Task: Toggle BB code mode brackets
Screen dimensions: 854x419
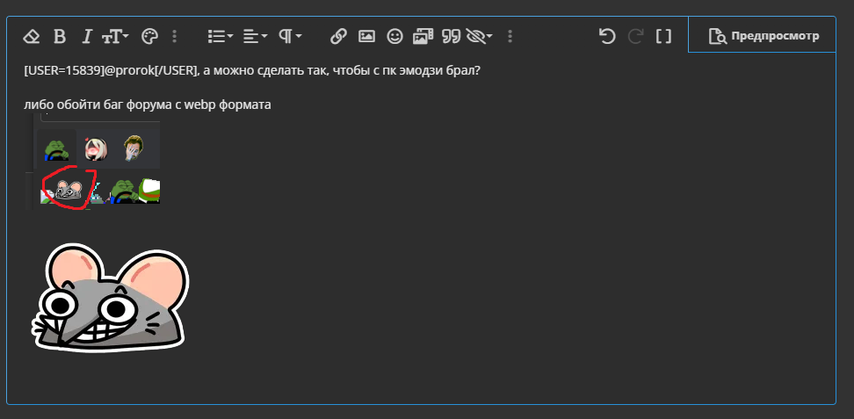Action: coord(663,37)
